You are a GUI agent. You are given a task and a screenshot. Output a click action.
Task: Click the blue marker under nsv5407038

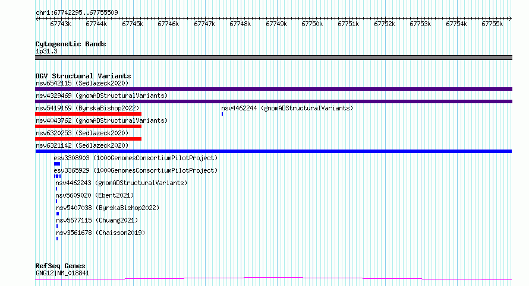[x=58, y=214]
